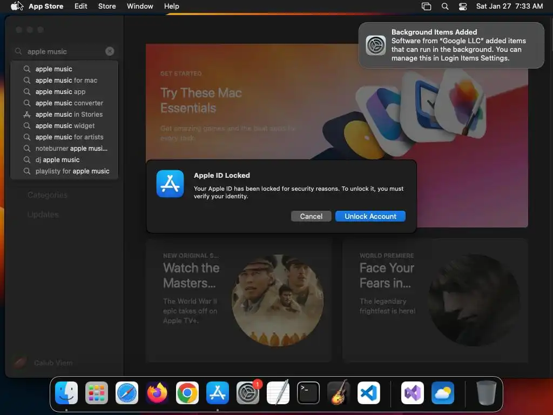This screenshot has height=415, width=553.
Task: Open the Window menu
Action: click(140, 6)
